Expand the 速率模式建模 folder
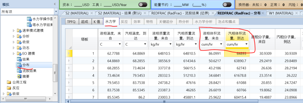This screenshot has height=103, width=303. [x=13, y=31]
